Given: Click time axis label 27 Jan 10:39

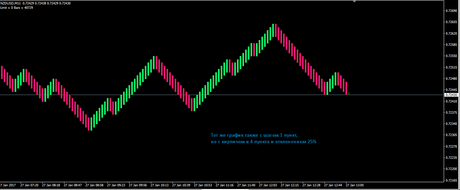Looking at the screenshot, I should 181,185.
